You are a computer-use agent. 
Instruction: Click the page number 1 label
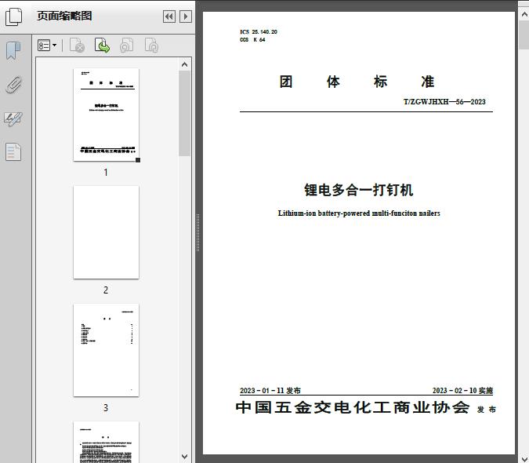point(106,173)
